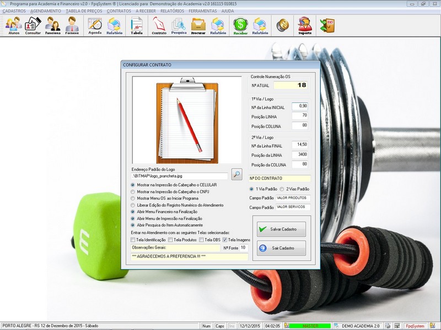
Task: Click the Exit door toolbar icon
Action: pos(327,25)
